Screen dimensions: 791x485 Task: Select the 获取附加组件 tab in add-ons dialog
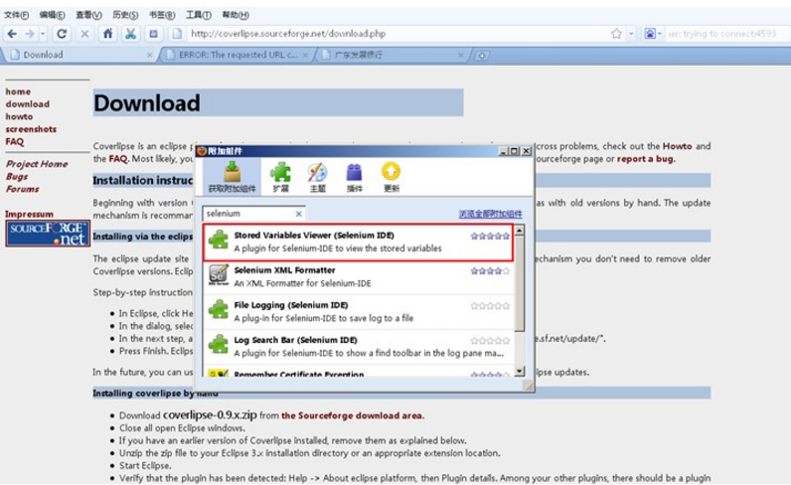point(233,177)
